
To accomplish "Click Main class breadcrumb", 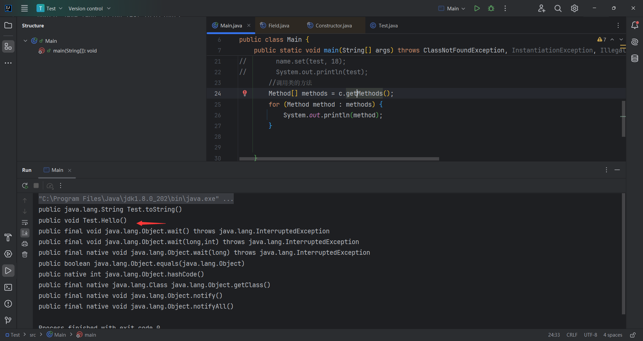I will 56,335.
